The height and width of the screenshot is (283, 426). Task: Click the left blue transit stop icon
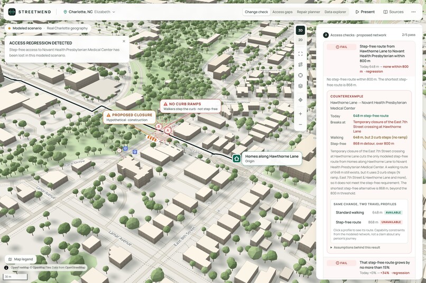click(x=125, y=149)
